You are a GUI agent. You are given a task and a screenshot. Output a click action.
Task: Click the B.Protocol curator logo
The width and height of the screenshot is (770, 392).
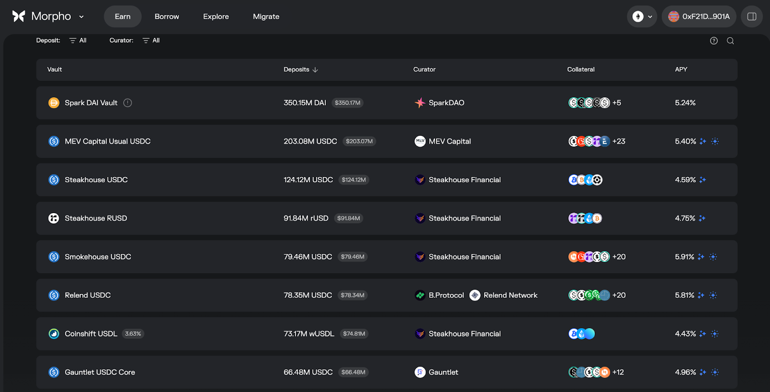(x=420, y=295)
